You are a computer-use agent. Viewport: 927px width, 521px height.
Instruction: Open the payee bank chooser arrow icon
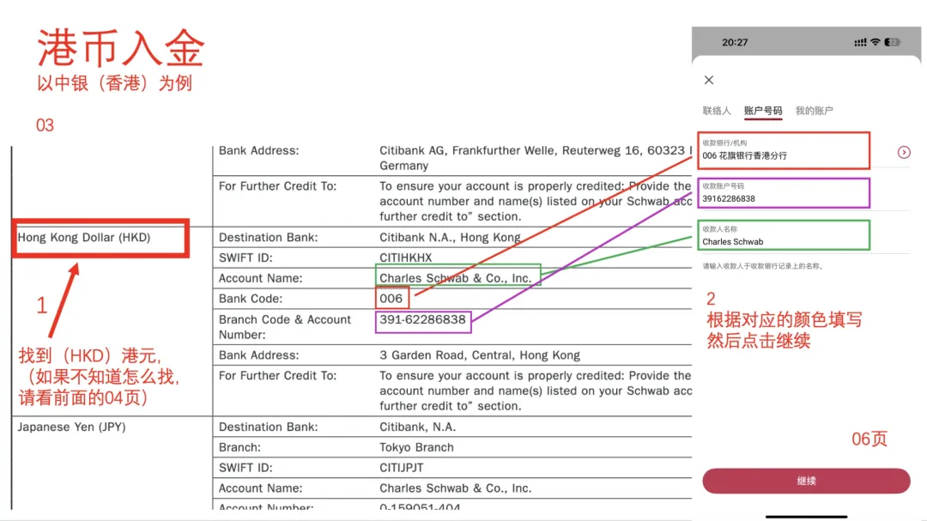click(x=903, y=153)
